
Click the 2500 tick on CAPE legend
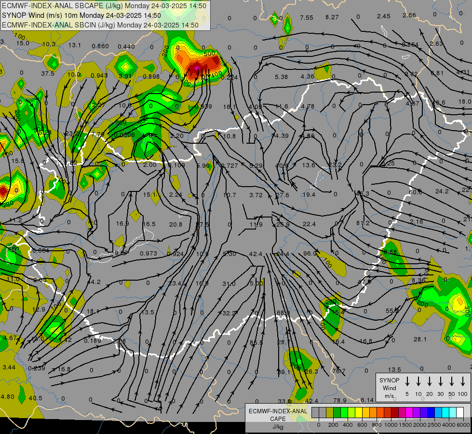(434, 425)
